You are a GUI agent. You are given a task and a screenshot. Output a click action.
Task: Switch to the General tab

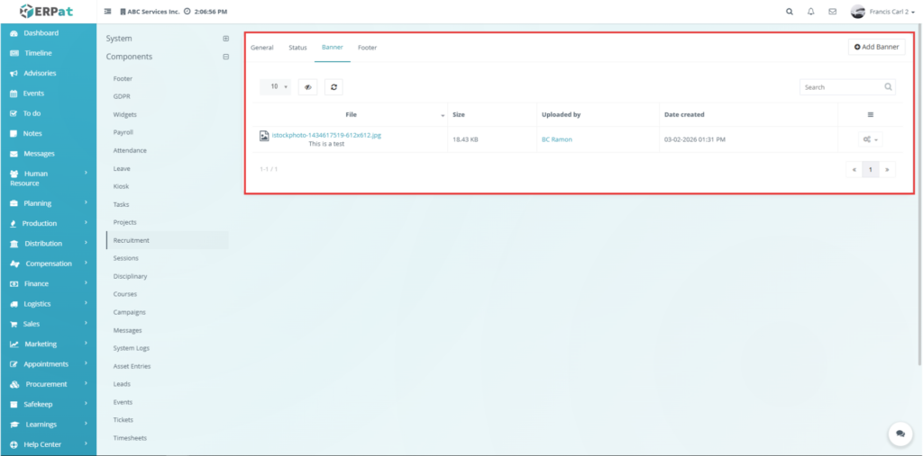coord(261,48)
